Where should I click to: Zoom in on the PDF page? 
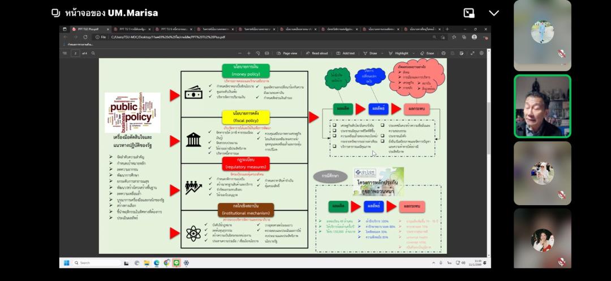(248, 53)
